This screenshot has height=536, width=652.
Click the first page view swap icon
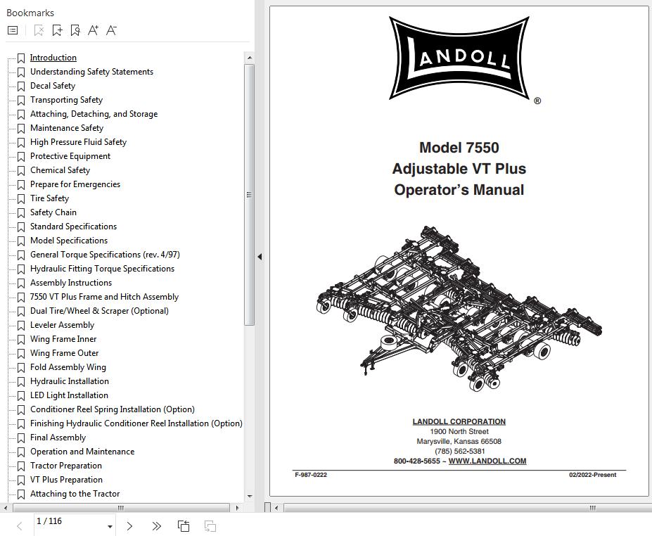(x=184, y=526)
